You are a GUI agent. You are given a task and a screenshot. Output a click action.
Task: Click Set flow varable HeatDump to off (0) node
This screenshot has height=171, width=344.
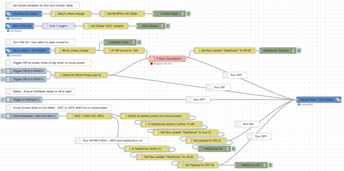click(167, 157)
